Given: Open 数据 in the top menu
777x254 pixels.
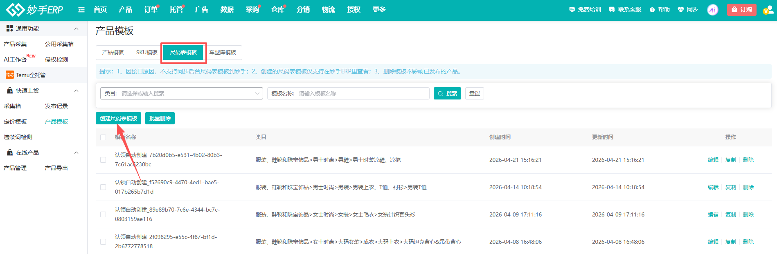Looking at the screenshot, I should click(x=227, y=9).
